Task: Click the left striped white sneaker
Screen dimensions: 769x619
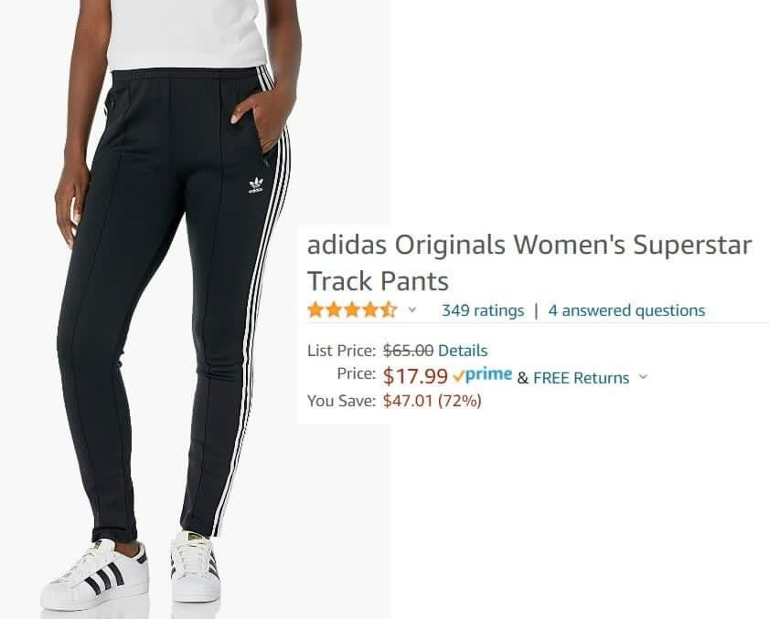Action: click(95, 574)
